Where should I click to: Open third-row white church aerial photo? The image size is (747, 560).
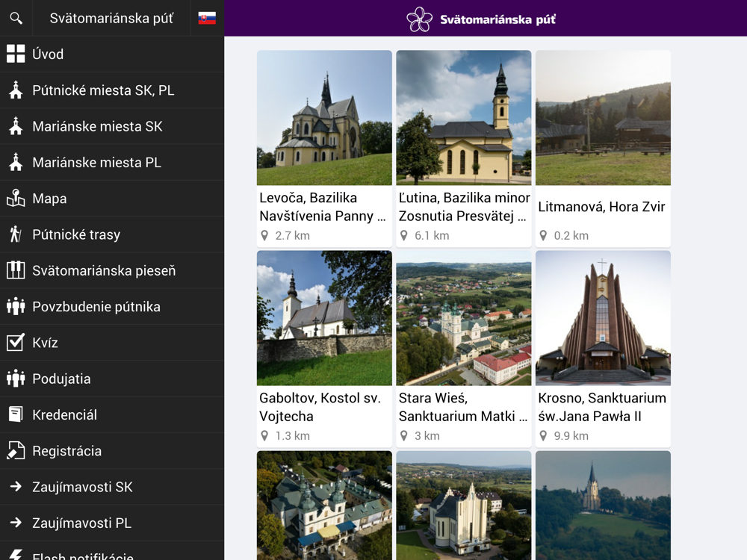[x=464, y=505]
